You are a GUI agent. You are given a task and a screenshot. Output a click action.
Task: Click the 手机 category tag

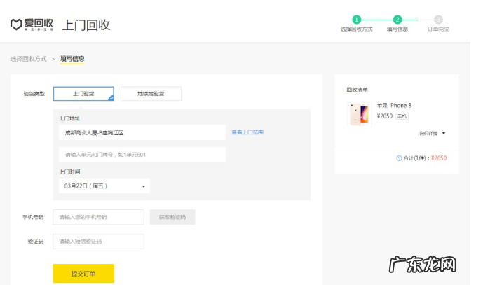402,116
